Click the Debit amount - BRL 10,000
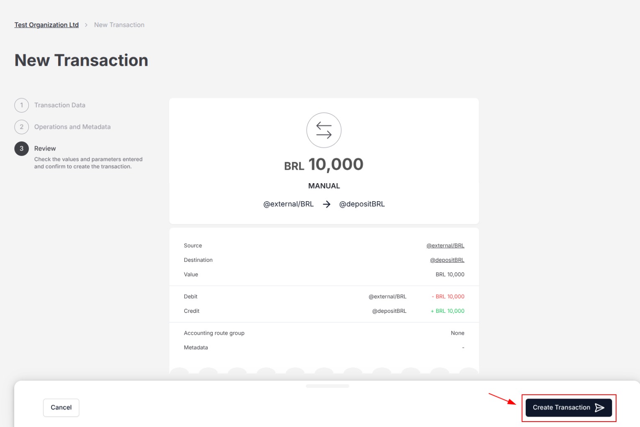Image resolution: width=640 pixels, height=427 pixels. coord(448,297)
